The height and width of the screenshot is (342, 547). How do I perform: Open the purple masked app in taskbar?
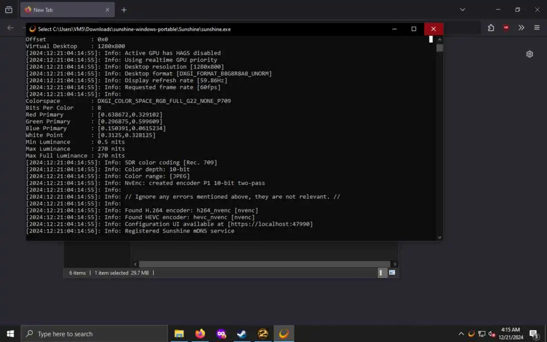click(221, 334)
